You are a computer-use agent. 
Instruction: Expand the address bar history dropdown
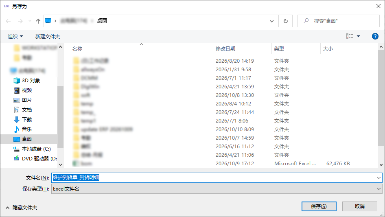point(272,21)
